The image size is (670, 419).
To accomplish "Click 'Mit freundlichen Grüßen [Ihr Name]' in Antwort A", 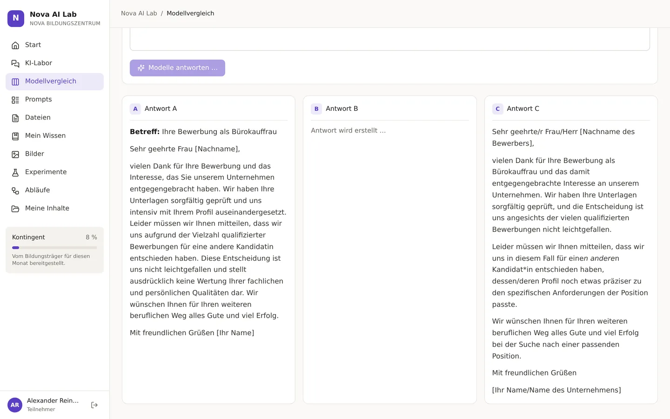I will (192, 333).
